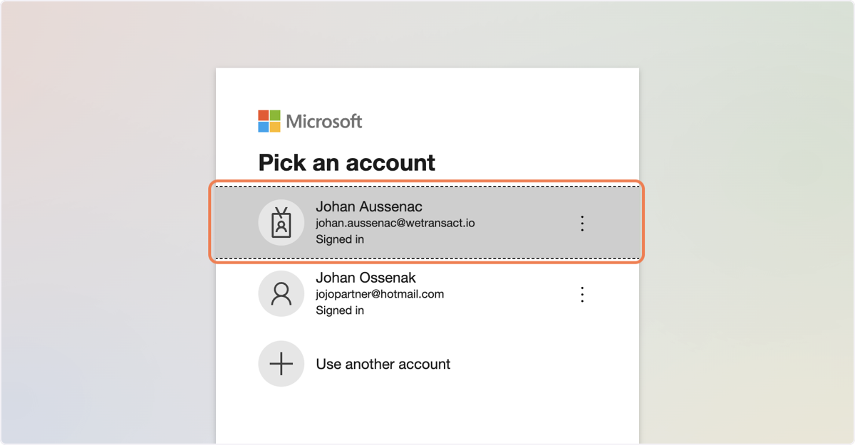The image size is (855, 445).
Task: Select account name Johan Aussenac
Action: (369, 206)
